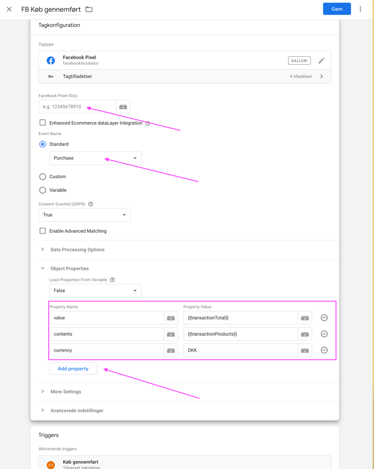The image size is (374, 469).
Task: Open variable picker for transactionProducts value
Action: point(305,334)
